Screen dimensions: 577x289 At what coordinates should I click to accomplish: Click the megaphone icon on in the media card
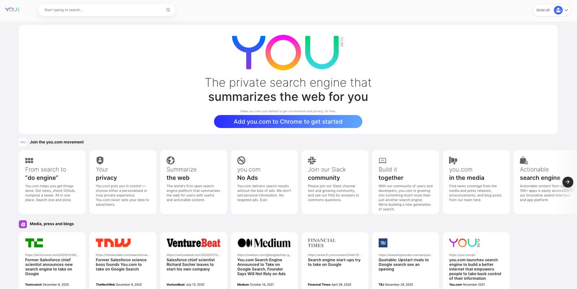pos(453,160)
